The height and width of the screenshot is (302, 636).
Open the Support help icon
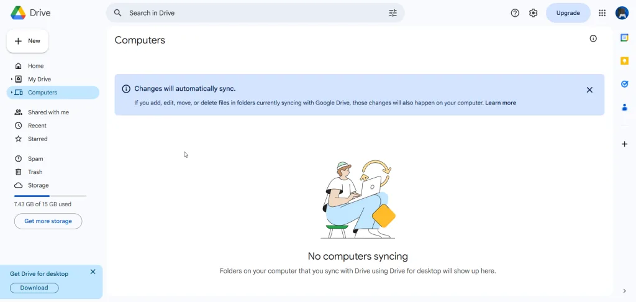coord(515,13)
